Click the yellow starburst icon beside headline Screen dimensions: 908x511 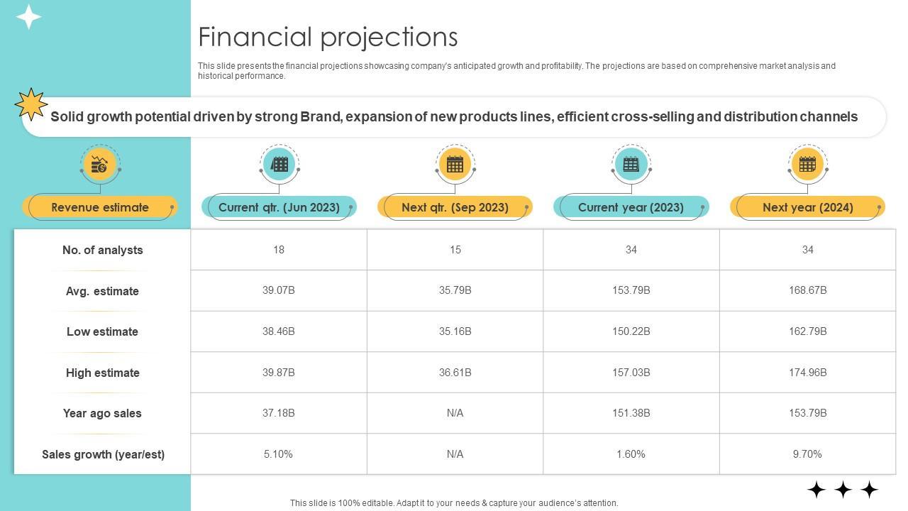(x=31, y=104)
